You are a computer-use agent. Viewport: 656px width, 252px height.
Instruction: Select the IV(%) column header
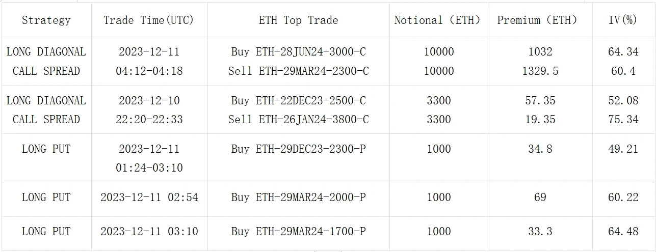[623, 20]
